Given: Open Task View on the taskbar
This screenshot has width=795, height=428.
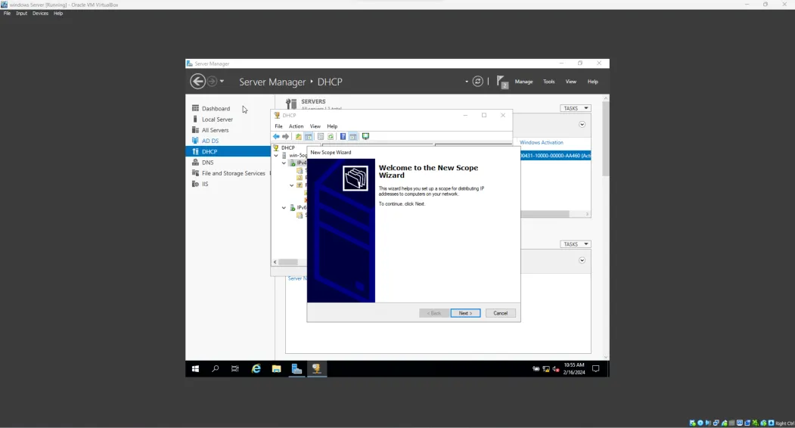Looking at the screenshot, I should [234, 369].
